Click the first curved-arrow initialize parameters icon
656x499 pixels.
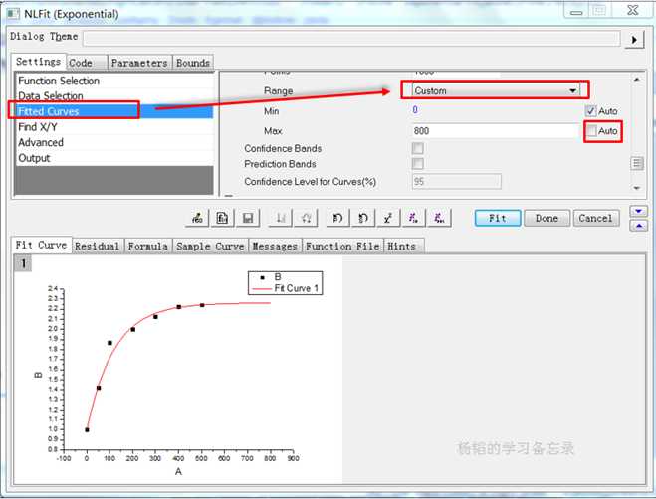pyautogui.click(x=337, y=218)
